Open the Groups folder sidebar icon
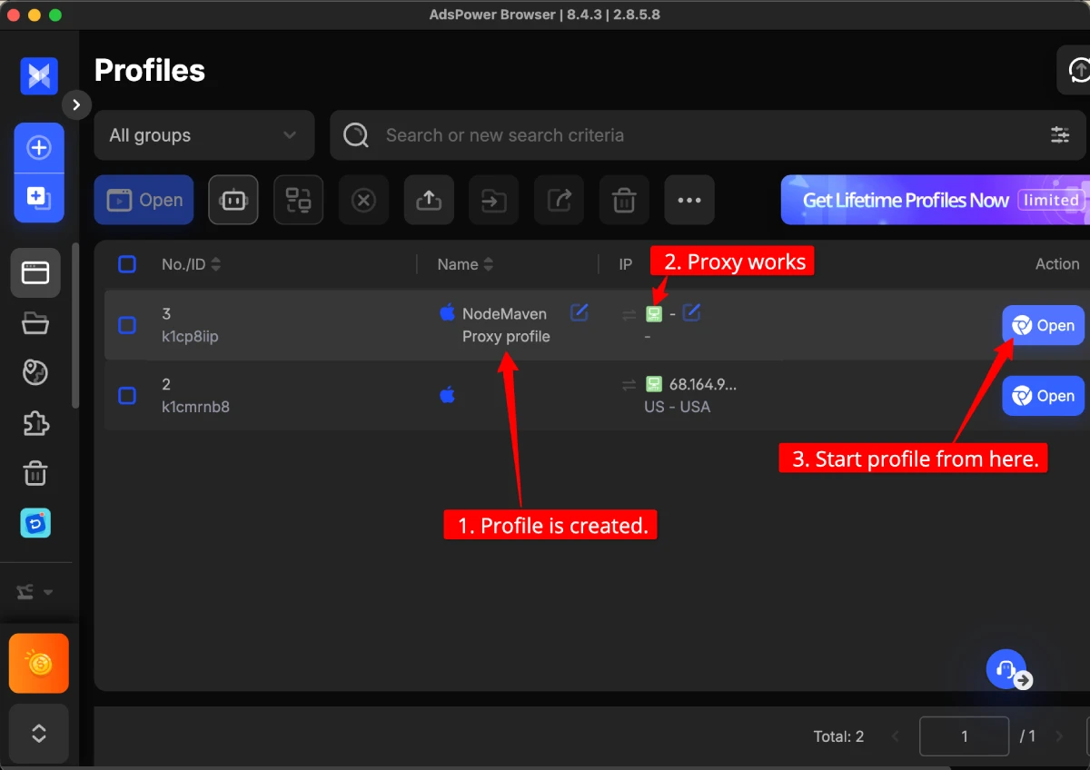This screenshot has width=1090, height=770. click(35, 322)
